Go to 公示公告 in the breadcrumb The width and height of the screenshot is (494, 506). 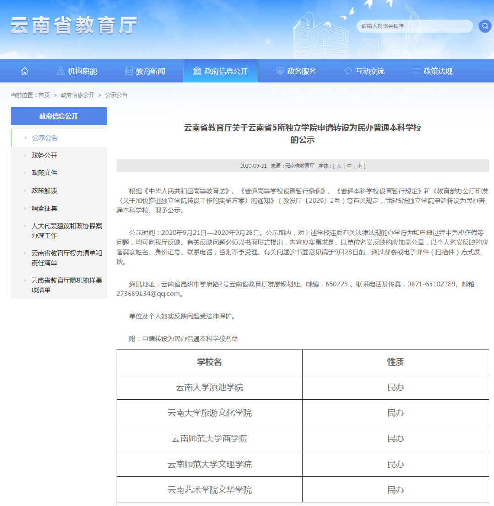[116, 95]
